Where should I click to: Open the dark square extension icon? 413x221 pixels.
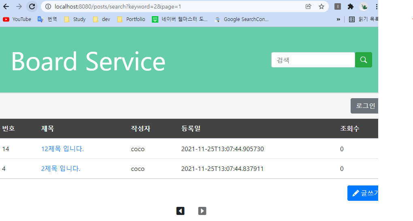[x=337, y=6]
